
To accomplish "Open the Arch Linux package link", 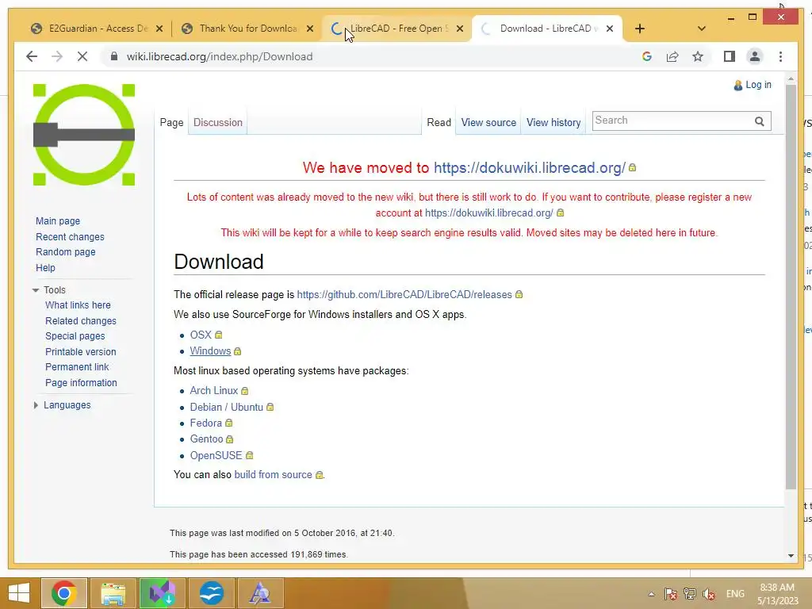I will point(214,390).
